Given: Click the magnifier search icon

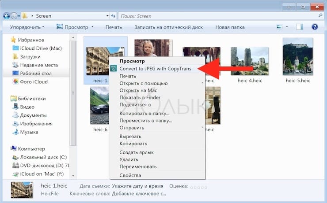Looking at the screenshot, I should pyautogui.click(x=320, y=15).
